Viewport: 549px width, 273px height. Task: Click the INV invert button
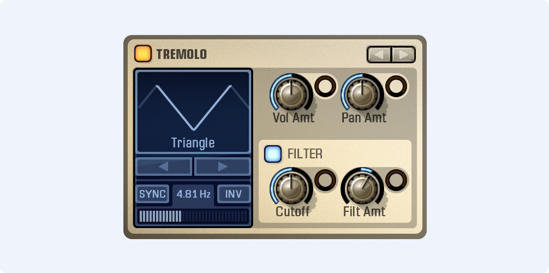click(234, 194)
